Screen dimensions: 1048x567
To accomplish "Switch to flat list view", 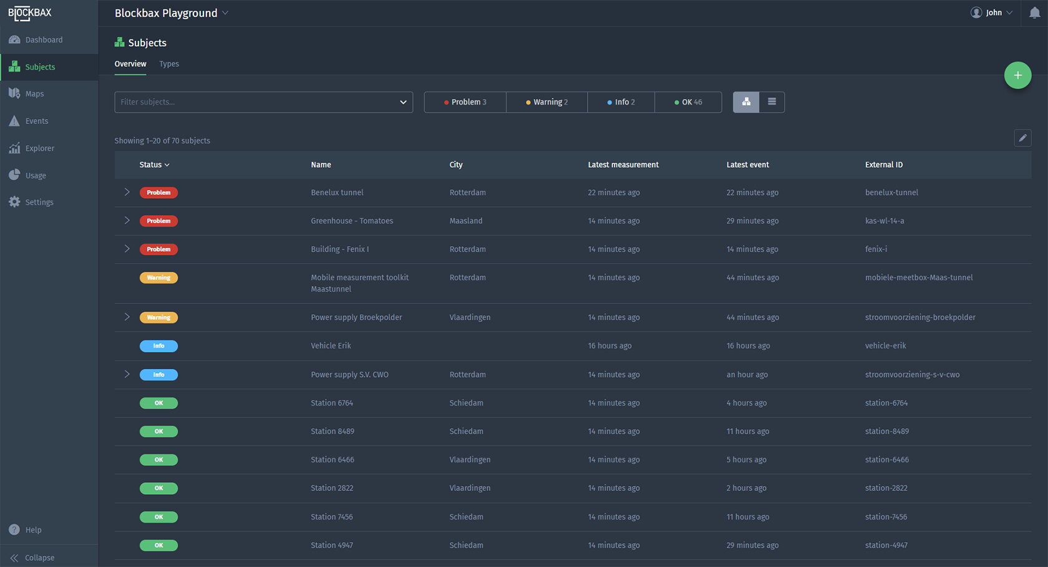I will [x=772, y=102].
